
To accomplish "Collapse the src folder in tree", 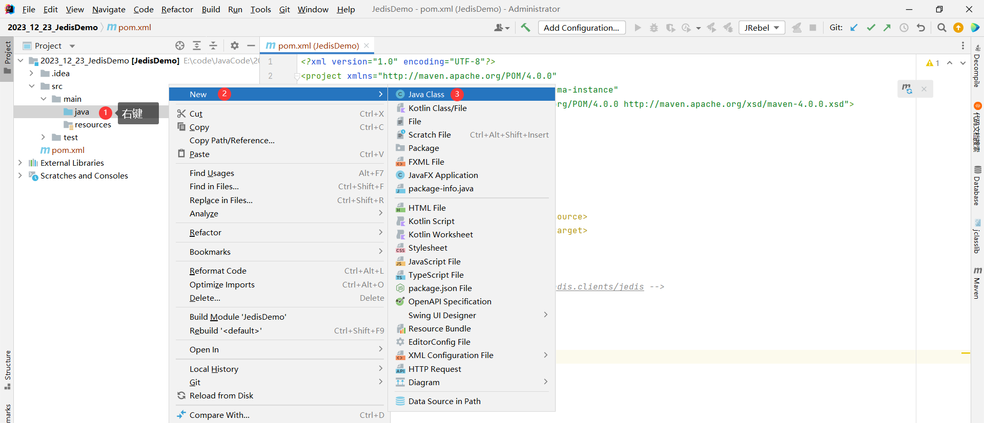I will coord(32,86).
